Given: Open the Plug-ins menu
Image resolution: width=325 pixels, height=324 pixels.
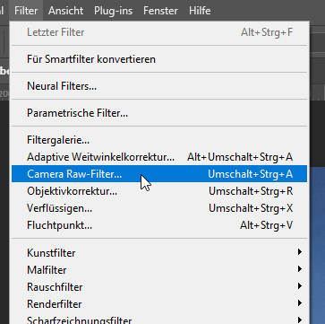Looking at the screenshot, I should (114, 11).
